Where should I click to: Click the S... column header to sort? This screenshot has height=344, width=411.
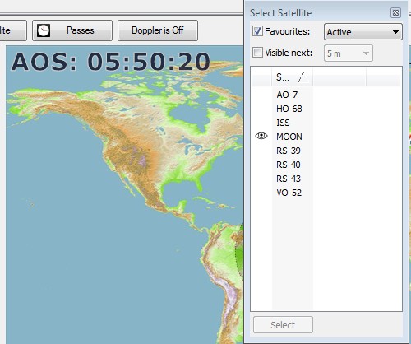pyautogui.click(x=292, y=77)
